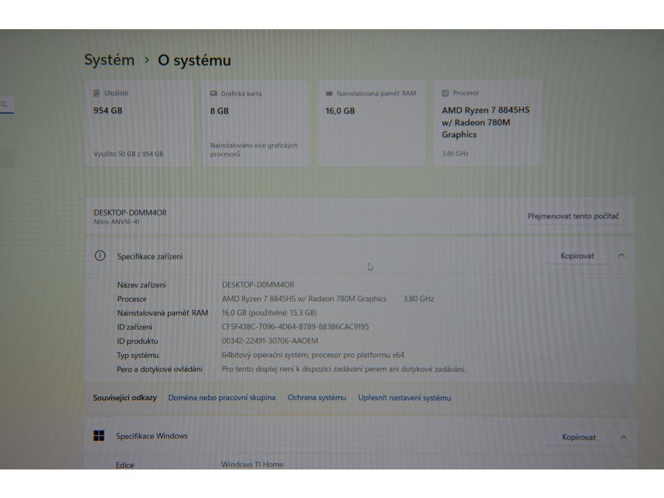The width and height of the screenshot is (664, 498).
Task: Click the Typ systému label
Action: (138, 355)
